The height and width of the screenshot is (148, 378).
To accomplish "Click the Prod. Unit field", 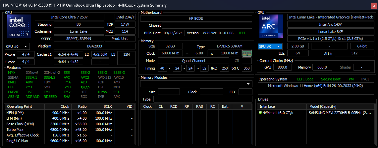I will coord(120,39).
